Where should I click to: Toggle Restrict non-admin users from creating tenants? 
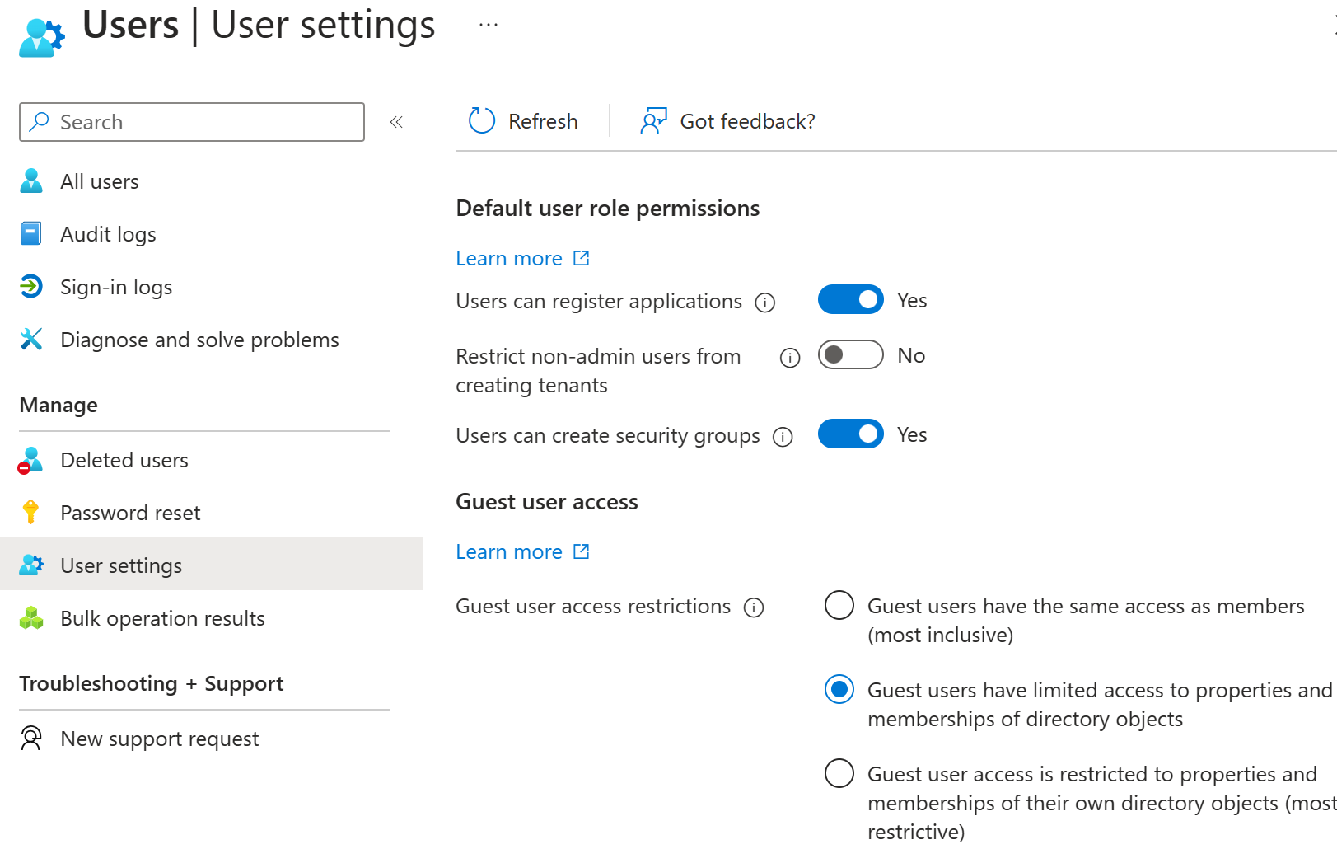[851, 355]
